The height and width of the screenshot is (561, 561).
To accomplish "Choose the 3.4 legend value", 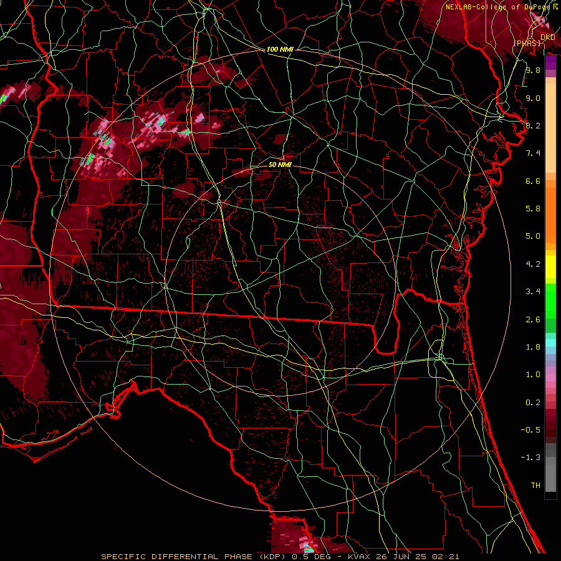I will [x=533, y=292].
